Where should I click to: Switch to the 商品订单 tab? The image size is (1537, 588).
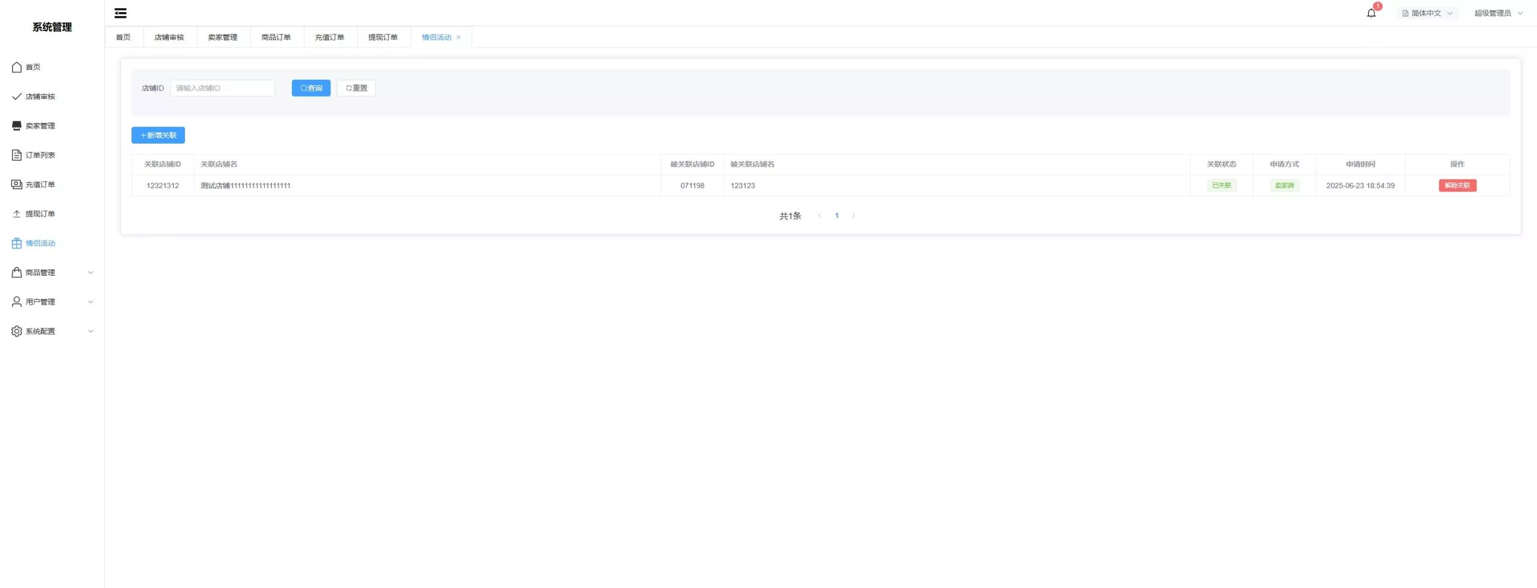click(276, 37)
